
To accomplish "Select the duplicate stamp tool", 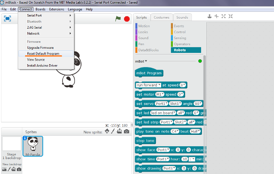I will coord(210,17).
